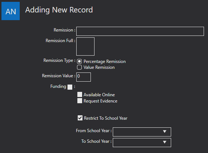Viewport: 208px width, 153px height.
Task: Expand the To School Year dropdown arrow
Action: (165, 142)
